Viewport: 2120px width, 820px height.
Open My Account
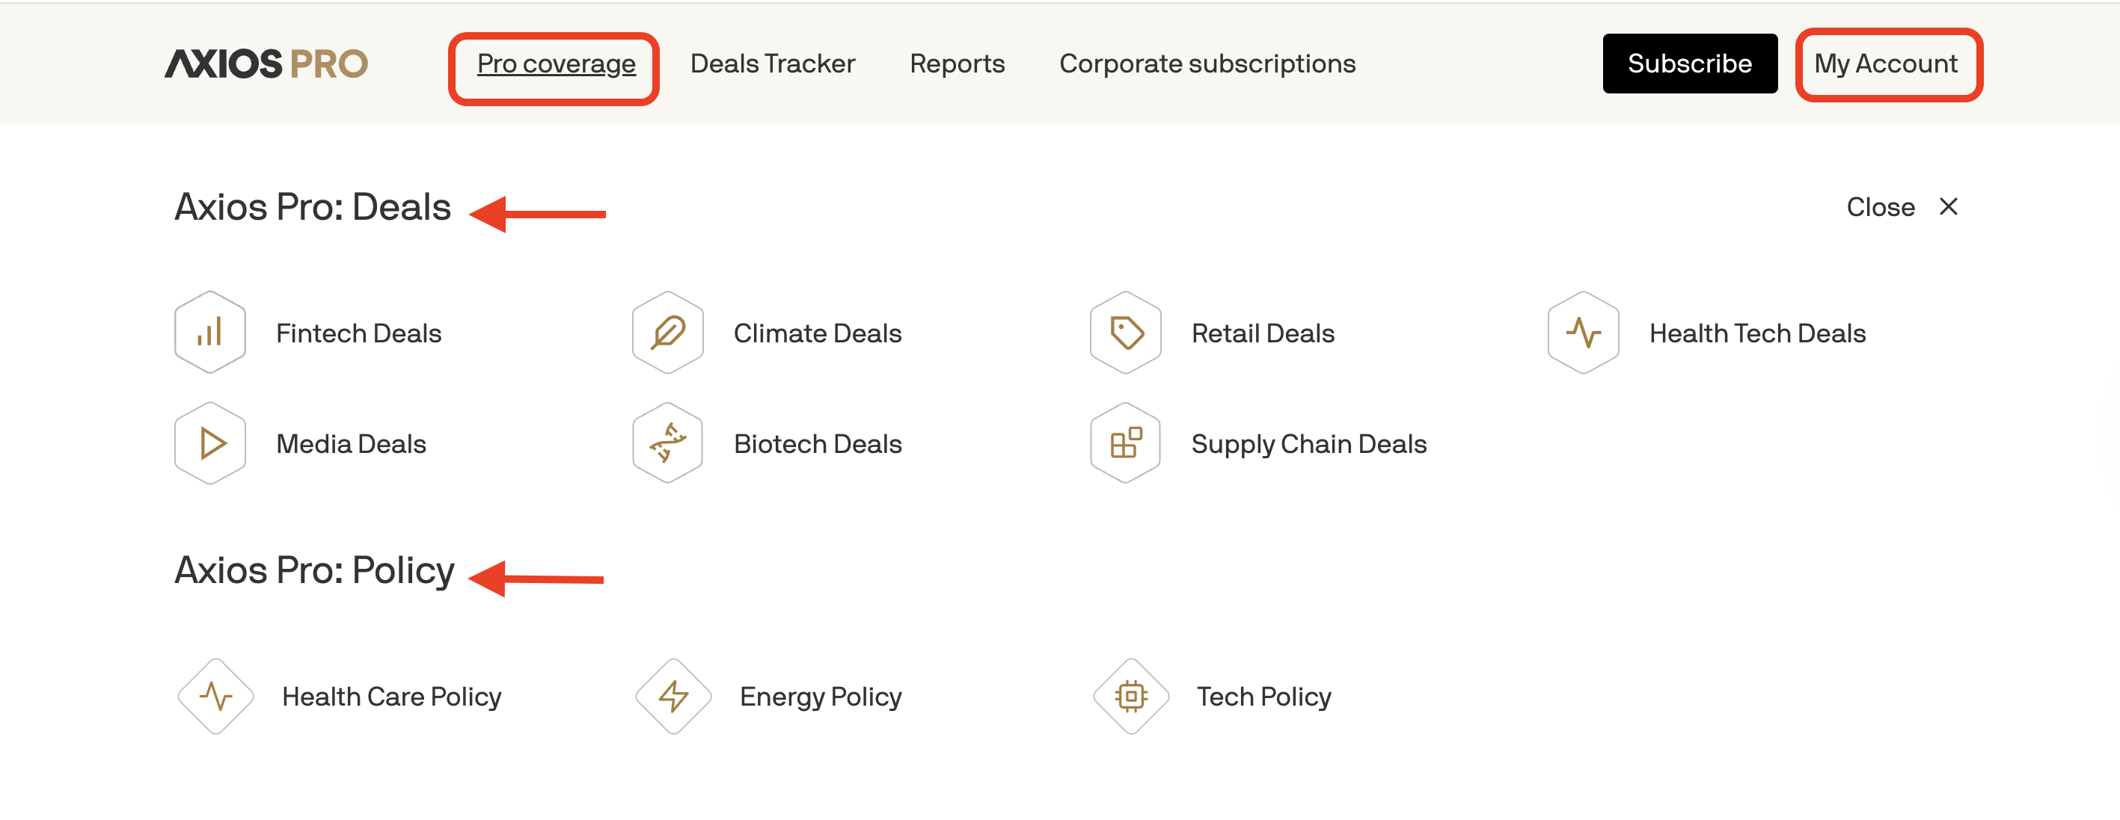pyautogui.click(x=1885, y=64)
